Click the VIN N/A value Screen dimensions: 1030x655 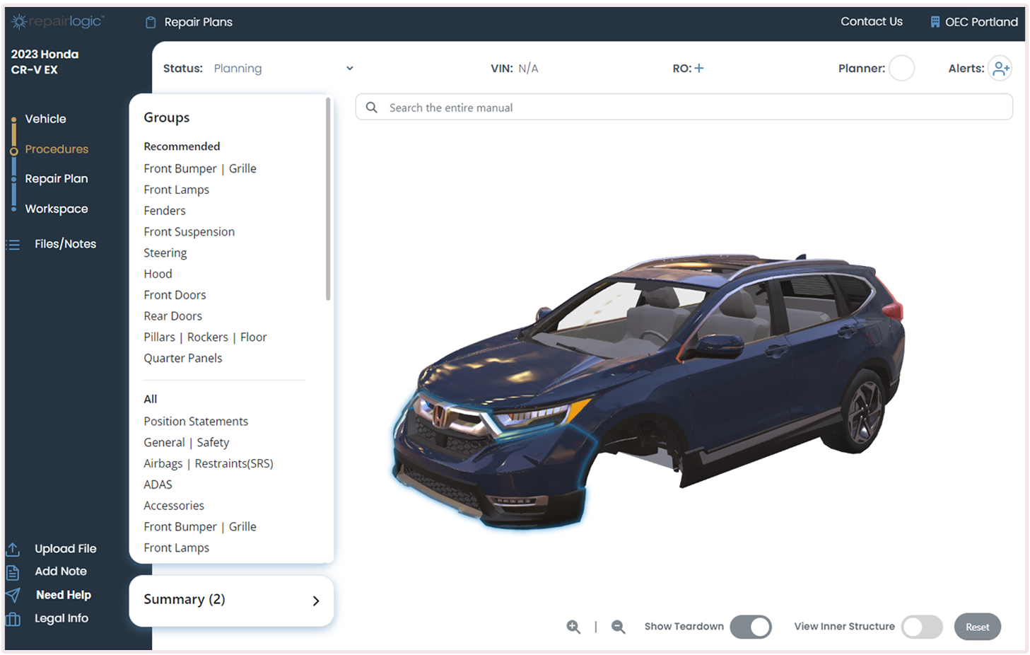528,69
